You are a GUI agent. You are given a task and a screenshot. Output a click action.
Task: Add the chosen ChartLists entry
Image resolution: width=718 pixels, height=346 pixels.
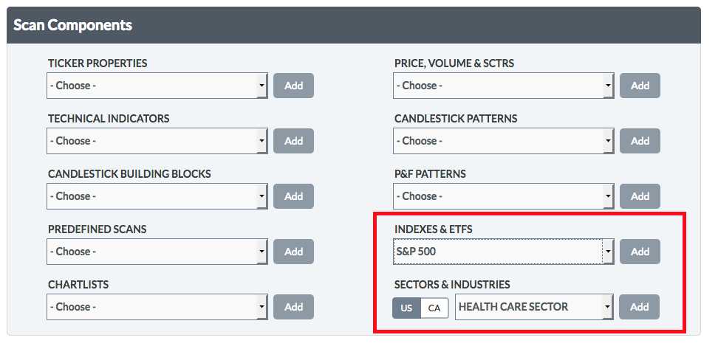click(293, 307)
